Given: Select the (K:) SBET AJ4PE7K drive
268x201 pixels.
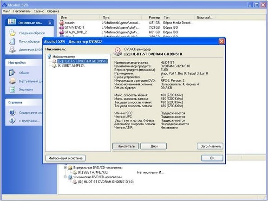Looking at the screenshot, I should (x=71, y=65).
